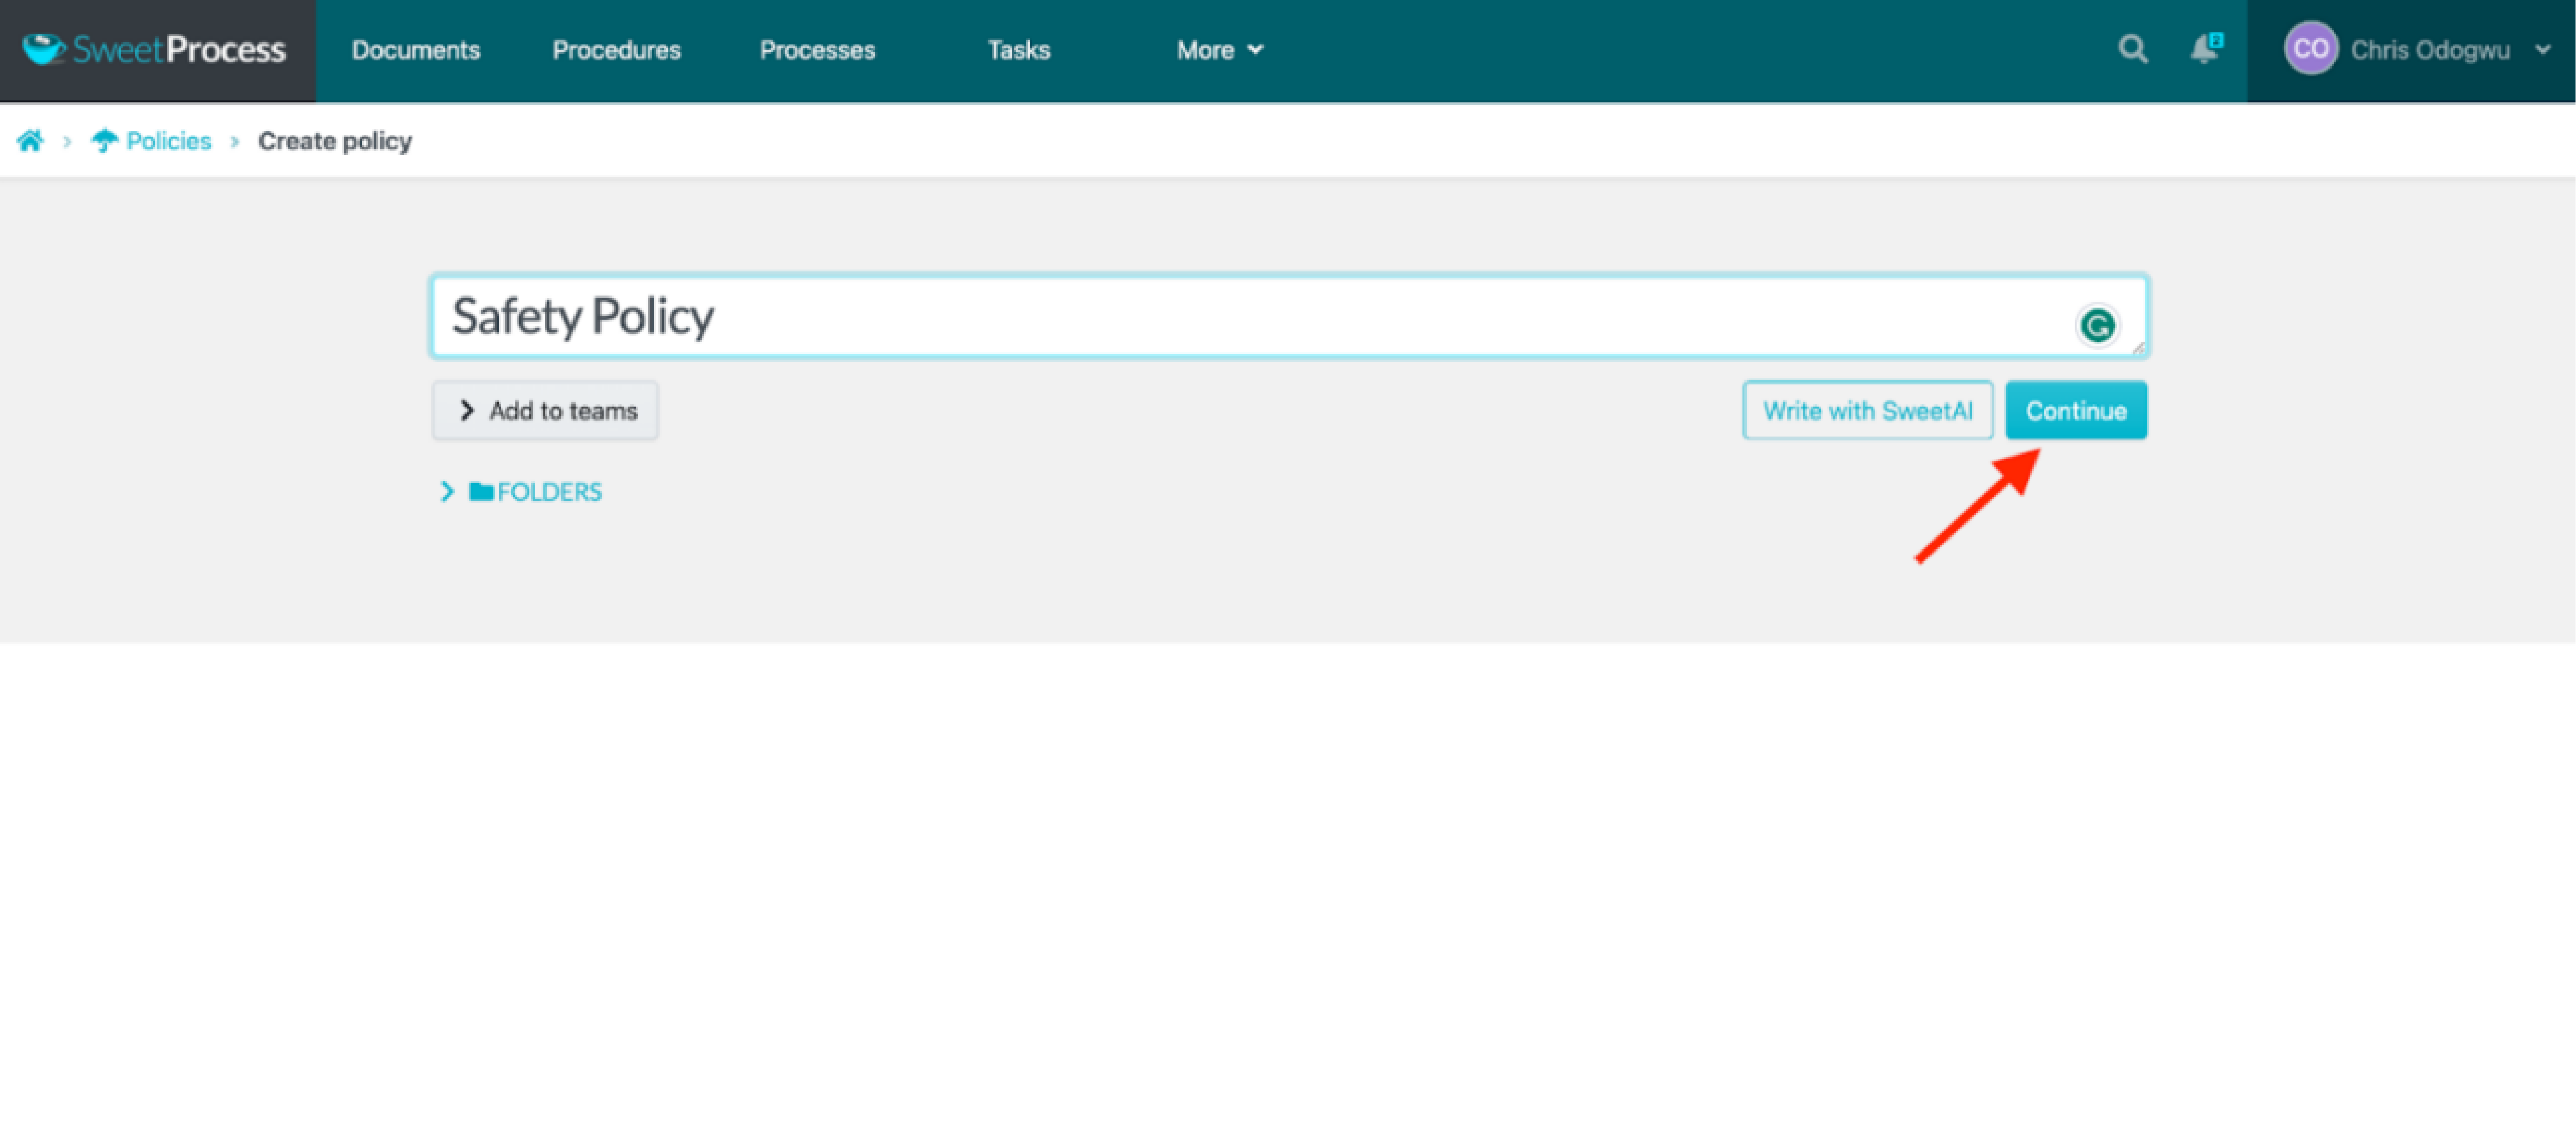This screenshot has width=2576, height=1145.
Task: Click the FOLDERS expand icon
Action: tap(445, 491)
